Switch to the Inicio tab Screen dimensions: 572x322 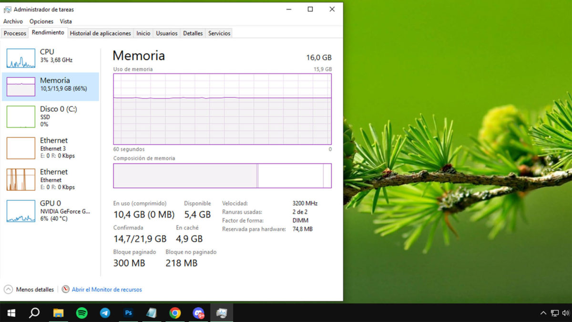(143, 33)
